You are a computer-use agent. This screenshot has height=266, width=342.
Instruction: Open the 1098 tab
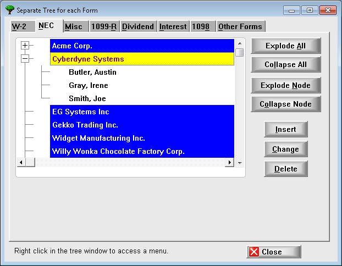[203, 26]
